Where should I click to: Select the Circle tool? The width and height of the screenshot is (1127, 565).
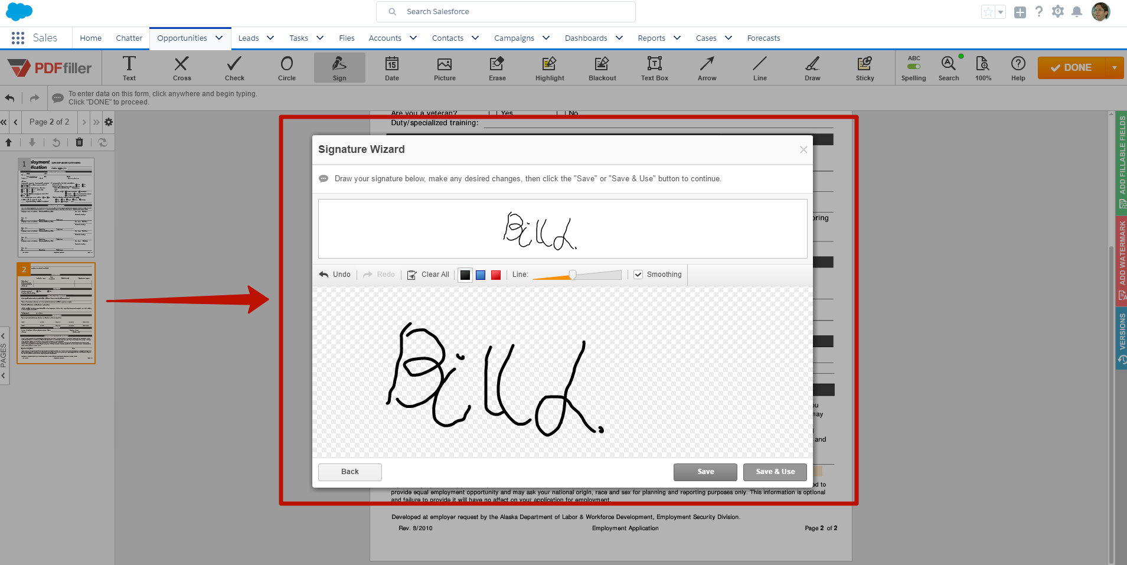click(x=287, y=67)
